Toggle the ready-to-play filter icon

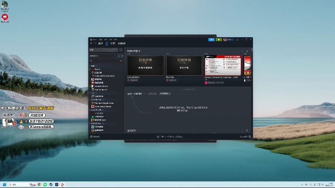click(122, 56)
